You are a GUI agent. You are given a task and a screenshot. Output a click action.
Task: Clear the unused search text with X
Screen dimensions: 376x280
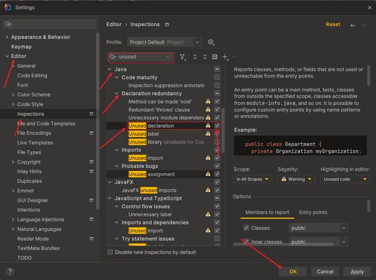168,57
